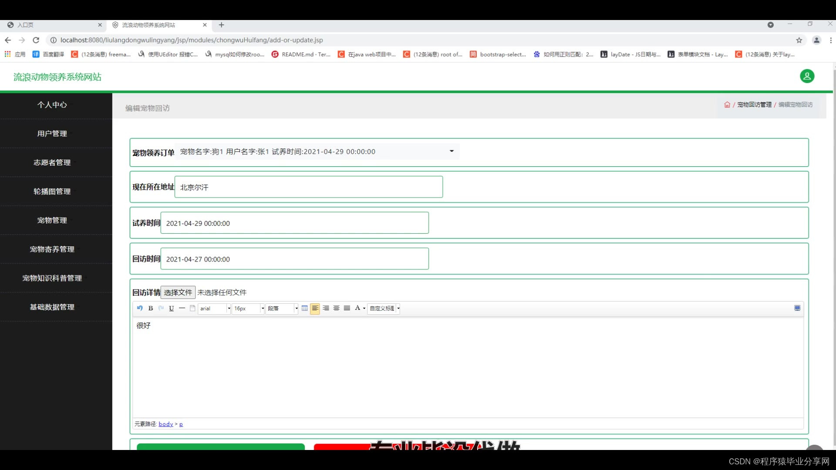Toggle editor fullscreen mode
This screenshot has height=470, width=836.
[797, 308]
